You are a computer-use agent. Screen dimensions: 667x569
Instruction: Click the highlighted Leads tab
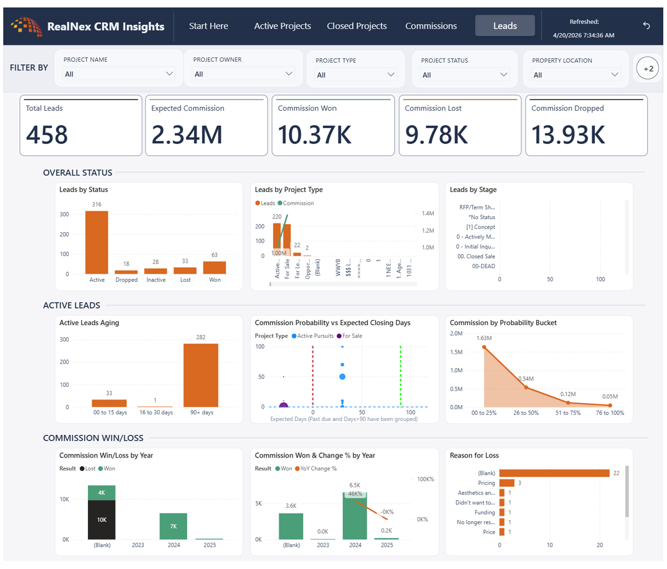505,26
